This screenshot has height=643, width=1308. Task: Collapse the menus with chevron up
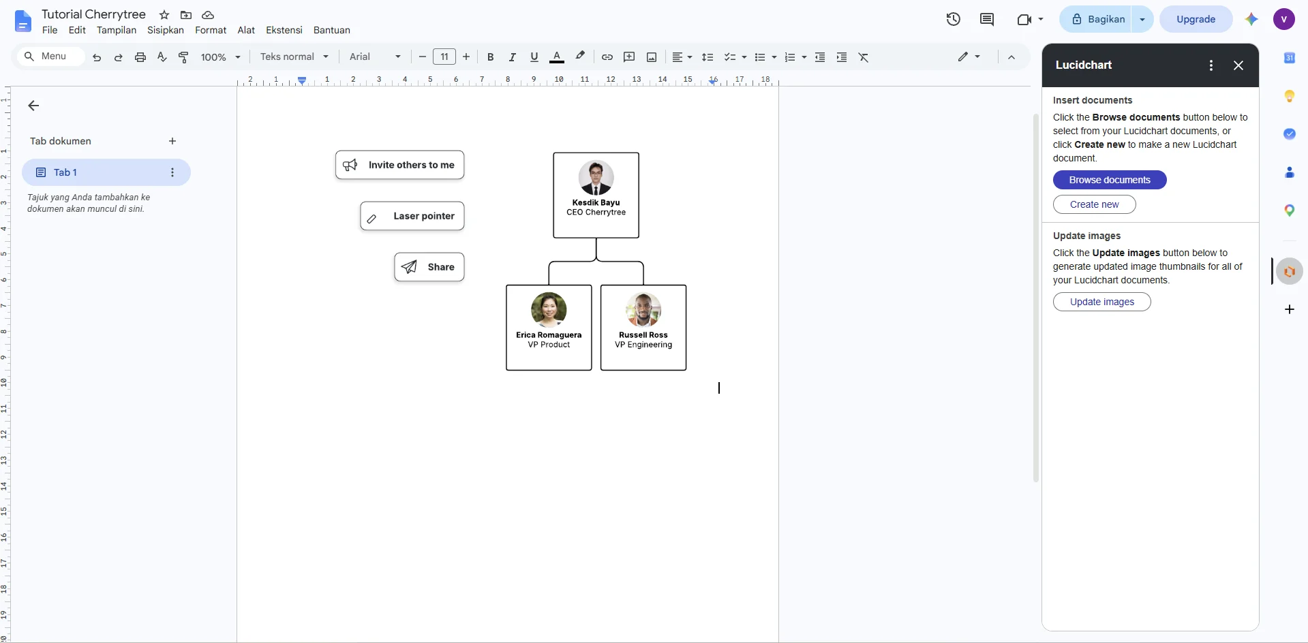(x=1012, y=57)
